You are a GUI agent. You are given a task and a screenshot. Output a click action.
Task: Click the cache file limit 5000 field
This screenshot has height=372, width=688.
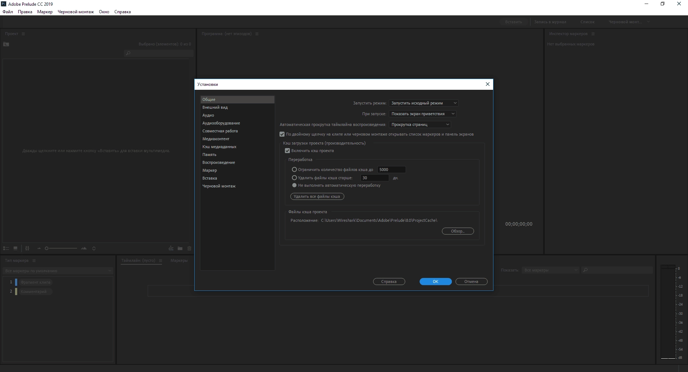click(391, 170)
